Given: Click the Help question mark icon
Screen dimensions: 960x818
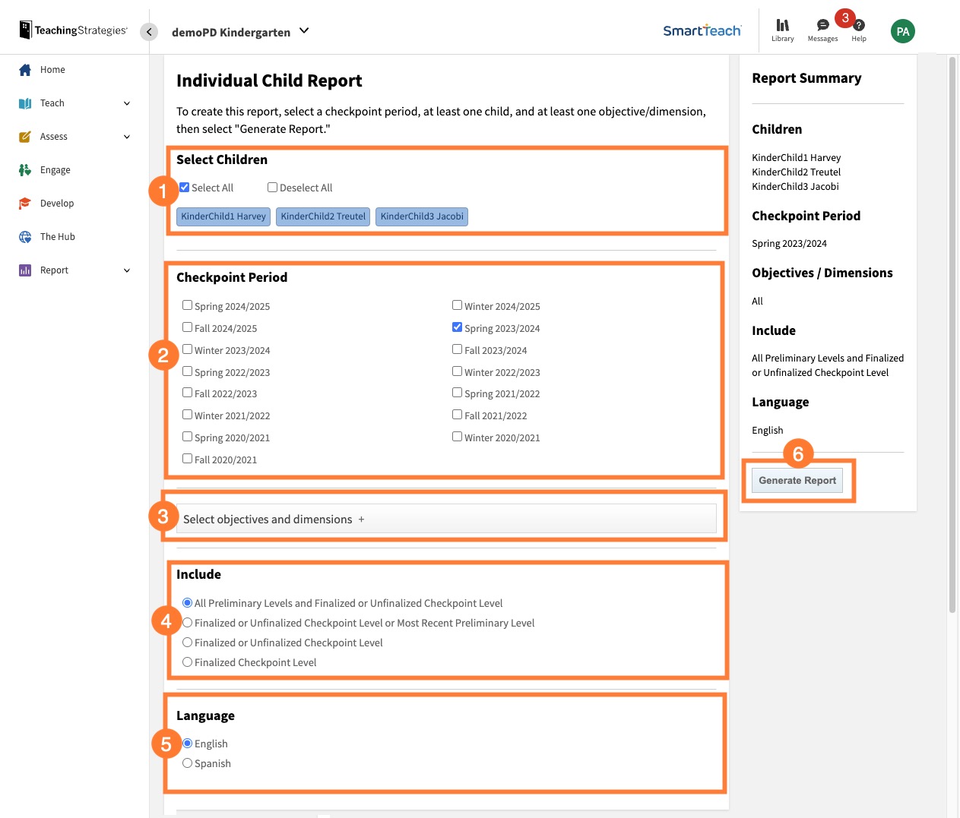Looking at the screenshot, I should coord(859,26).
